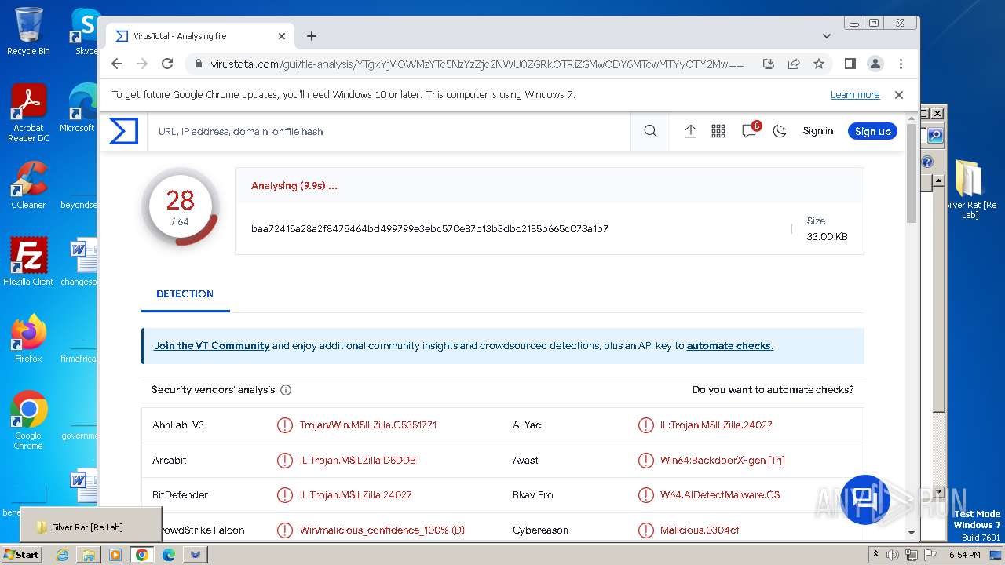Image resolution: width=1005 pixels, height=565 pixels.
Task: Open the Chrome three-dot menu
Action: (x=901, y=64)
